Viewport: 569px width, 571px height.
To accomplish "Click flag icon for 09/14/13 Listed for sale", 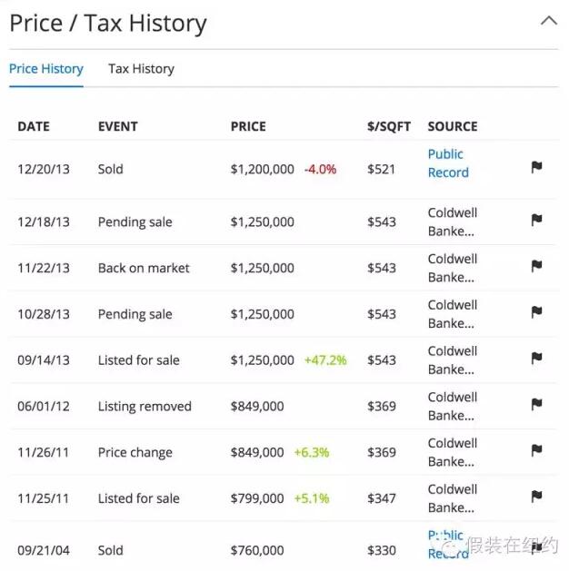I will tap(536, 359).
